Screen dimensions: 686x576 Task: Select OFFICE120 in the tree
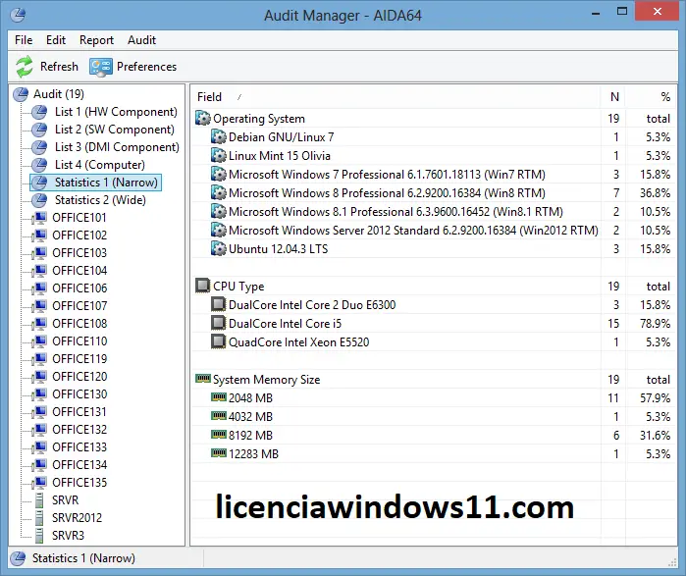tap(79, 377)
